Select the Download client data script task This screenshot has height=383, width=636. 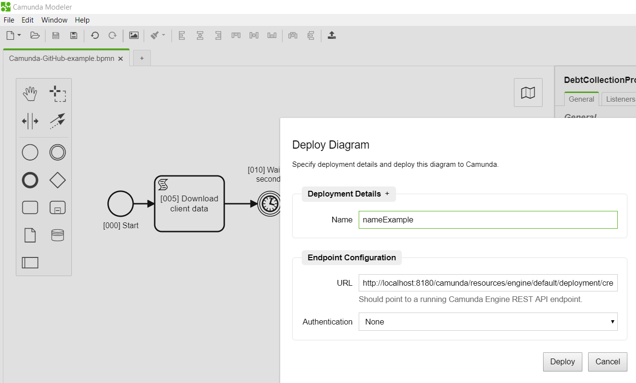point(189,204)
